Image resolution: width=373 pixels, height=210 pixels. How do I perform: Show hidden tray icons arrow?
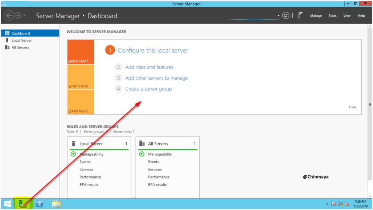click(x=327, y=204)
